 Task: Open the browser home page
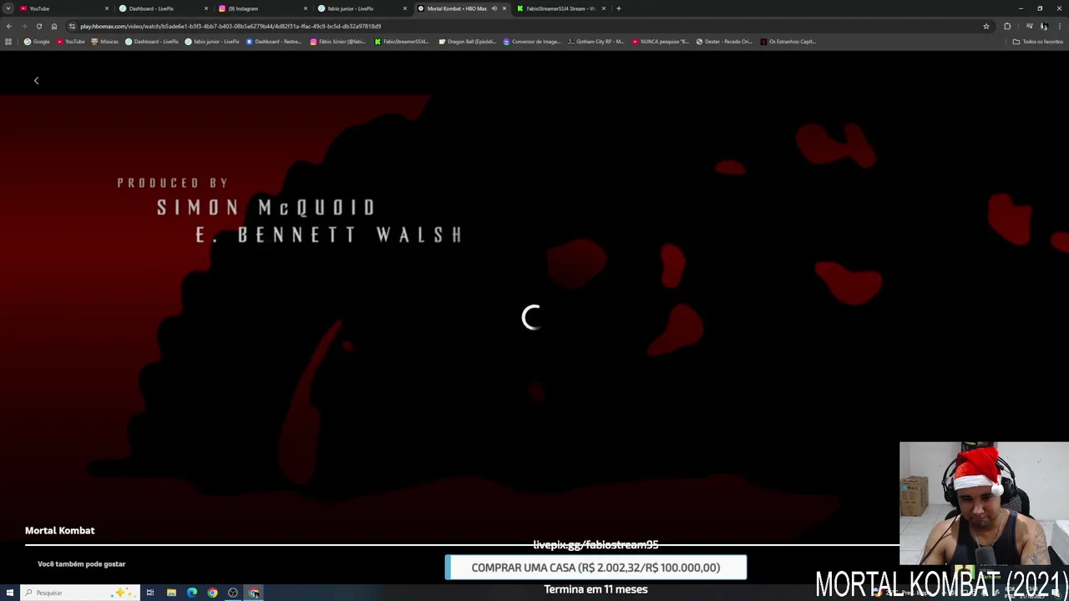pos(54,26)
